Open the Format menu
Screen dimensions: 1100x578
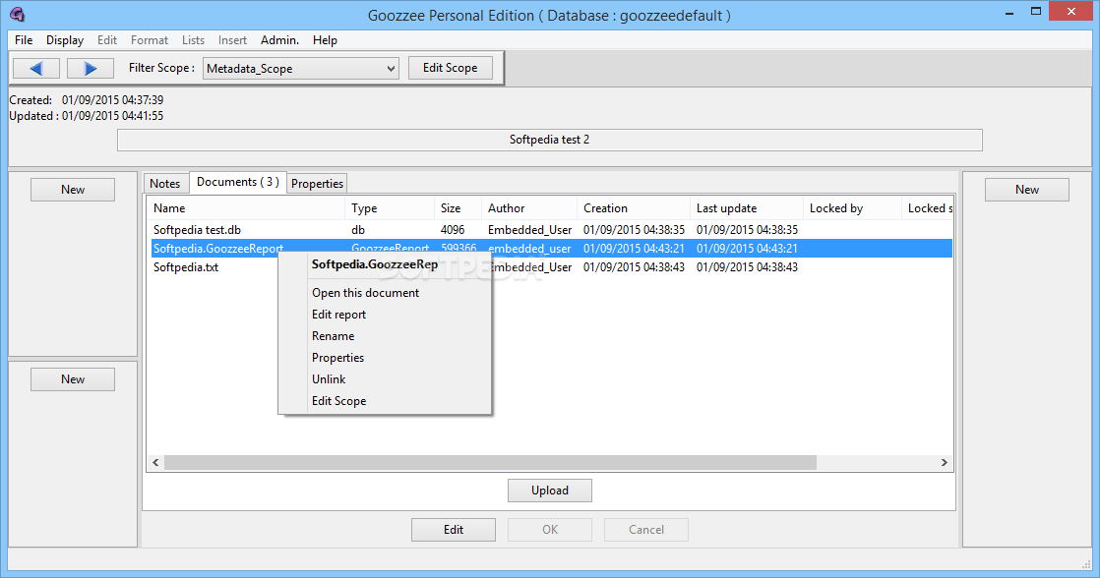point(150,40)
